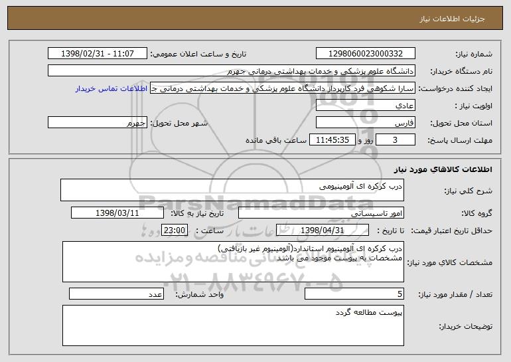Click the label تاریخ نیاز به کالا
The width and height of the screenshot is (511, 362).
(x=197, y=213)
